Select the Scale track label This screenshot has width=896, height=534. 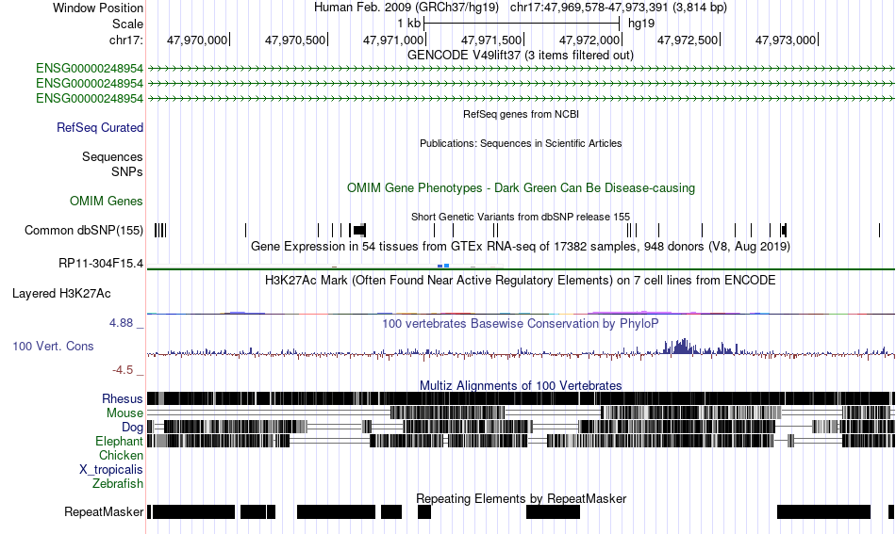pos(127,24)
